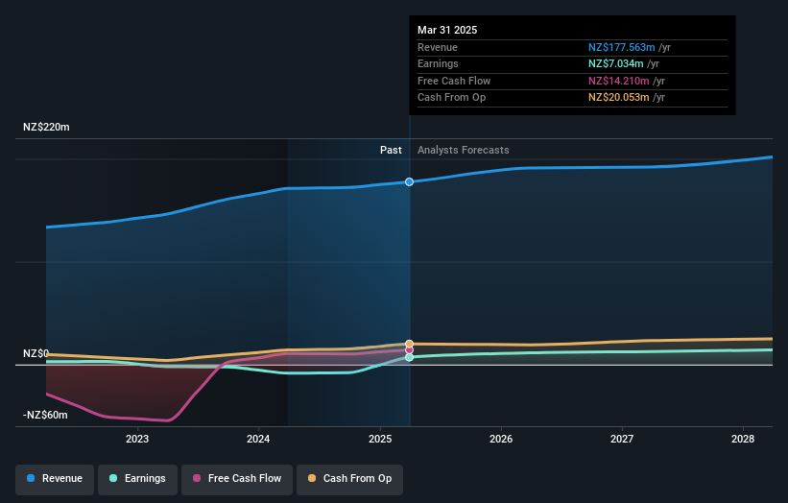The height and width of the screenshot is (503, 788).
Task: Click the blue Revenue data point marker
Action: click(x=410, y=181)
